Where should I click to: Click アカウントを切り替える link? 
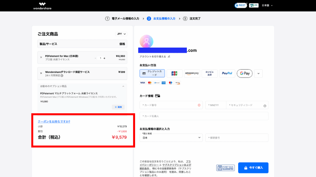tap(153, 57)
